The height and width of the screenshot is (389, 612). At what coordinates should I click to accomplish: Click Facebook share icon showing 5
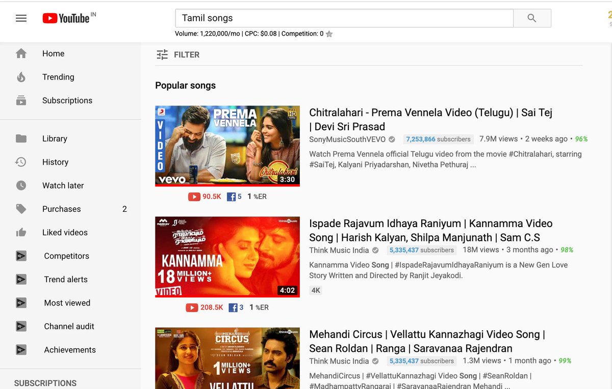(x=231, y=197)
